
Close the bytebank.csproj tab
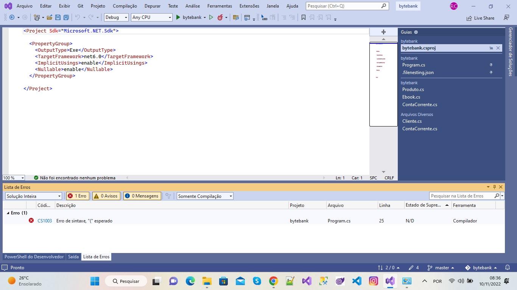tap(498, 48)
